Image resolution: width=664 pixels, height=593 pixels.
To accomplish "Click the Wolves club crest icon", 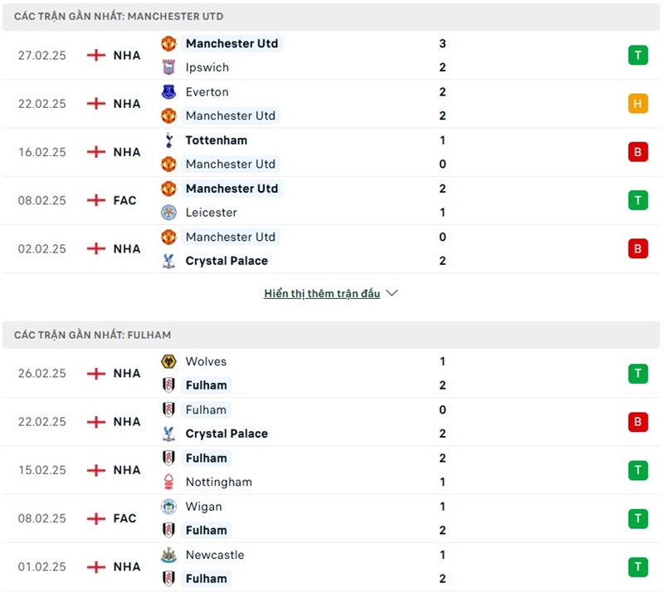I will 168,361.
